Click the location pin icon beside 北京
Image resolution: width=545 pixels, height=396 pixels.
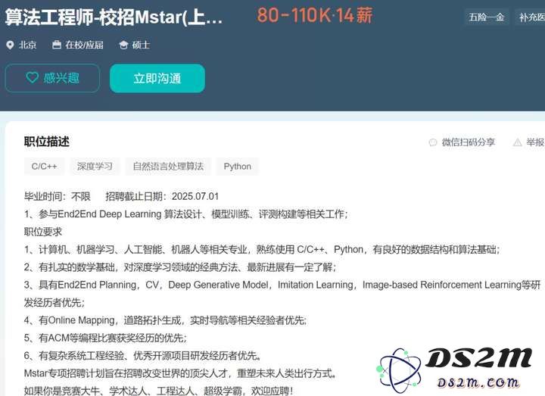coord(10,45)
